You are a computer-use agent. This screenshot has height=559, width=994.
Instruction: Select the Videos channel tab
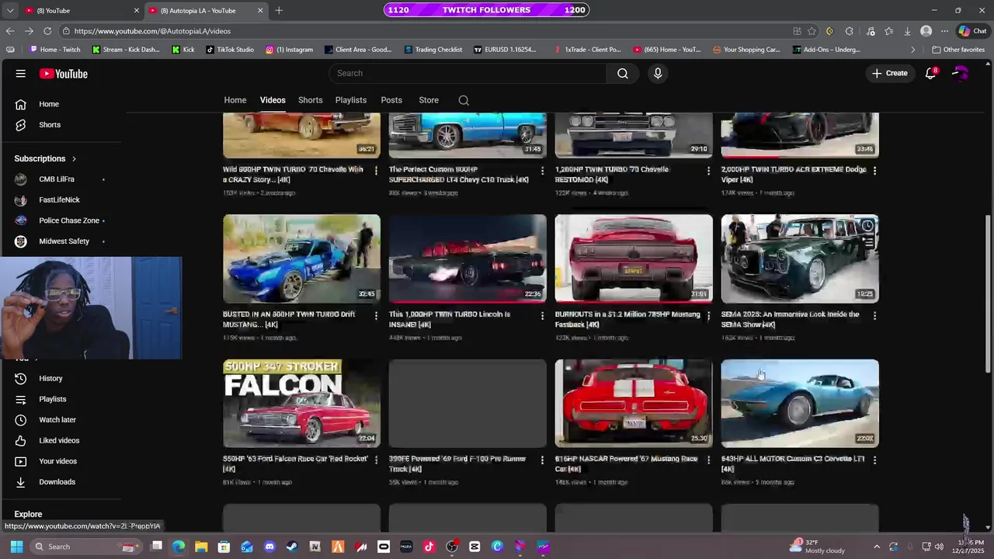coord(273,100)
